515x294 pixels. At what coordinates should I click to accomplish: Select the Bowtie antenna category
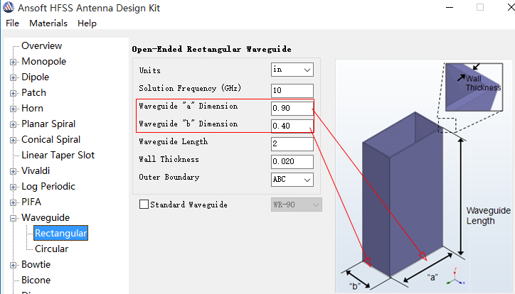click(x=36, y=264)
